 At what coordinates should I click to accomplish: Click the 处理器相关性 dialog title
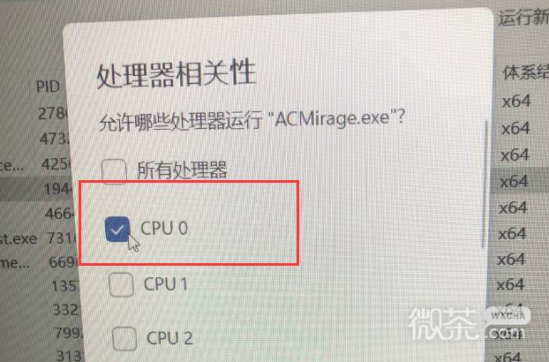177,73
